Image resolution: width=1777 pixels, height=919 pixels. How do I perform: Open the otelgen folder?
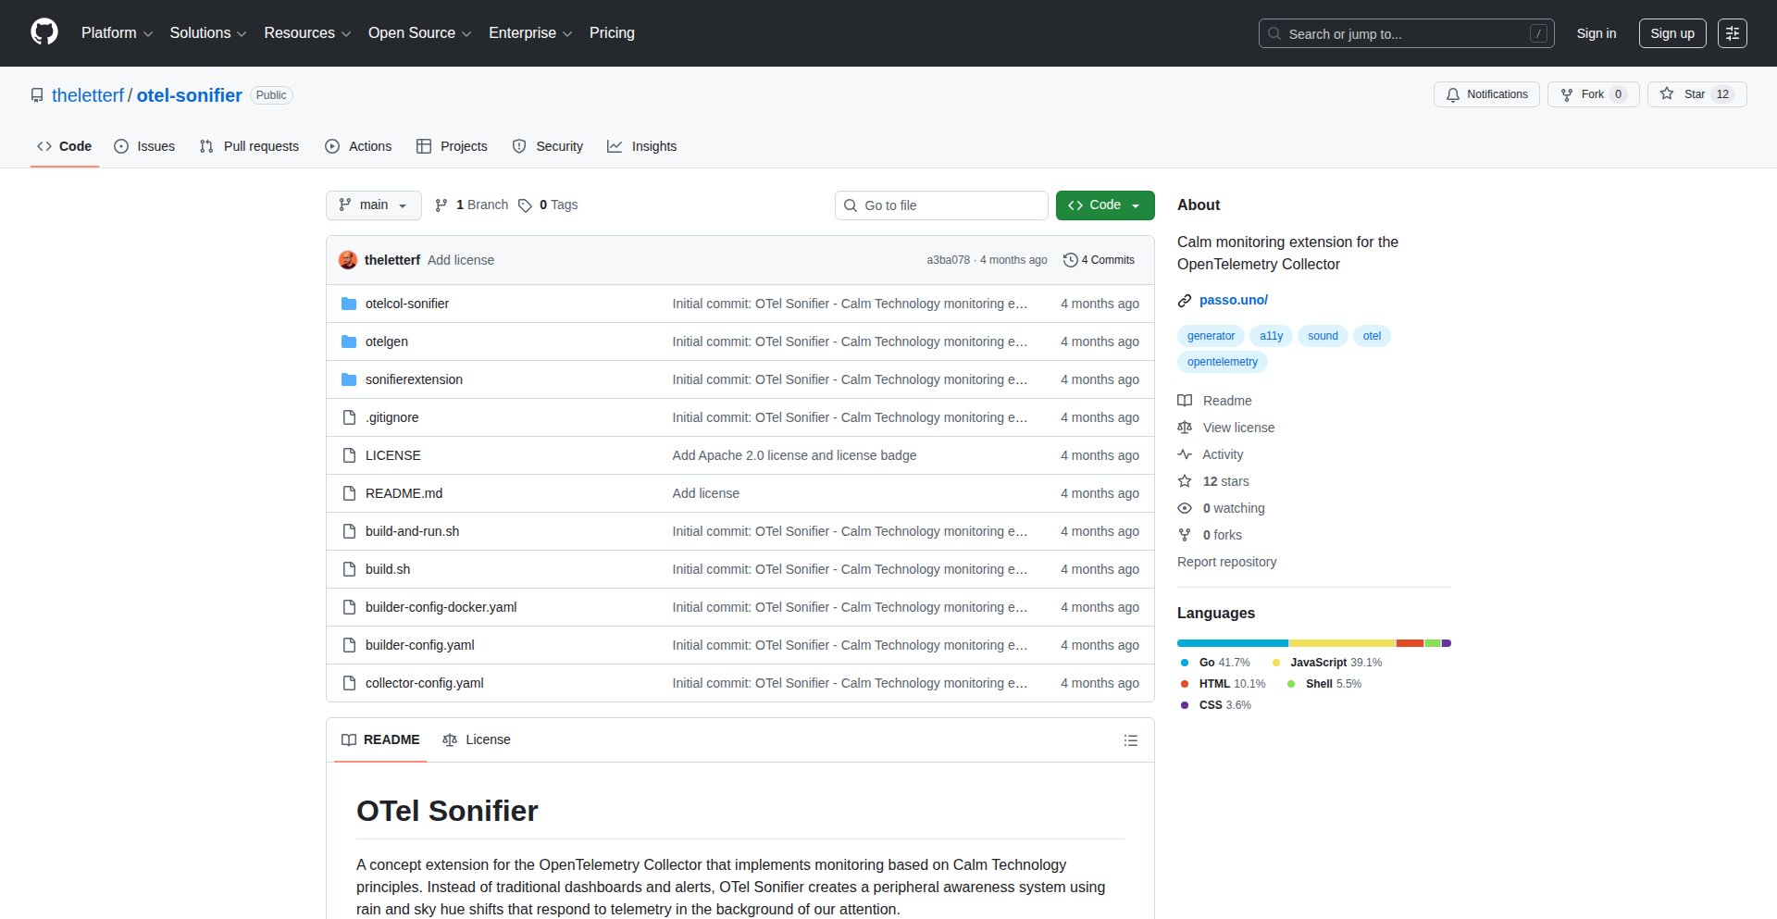[x=386, y=342]
